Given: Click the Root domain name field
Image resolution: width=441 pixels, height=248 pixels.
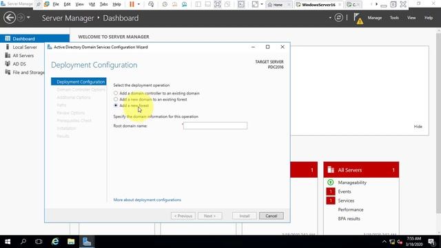Looking at the screenshot, I should [215, 125].
